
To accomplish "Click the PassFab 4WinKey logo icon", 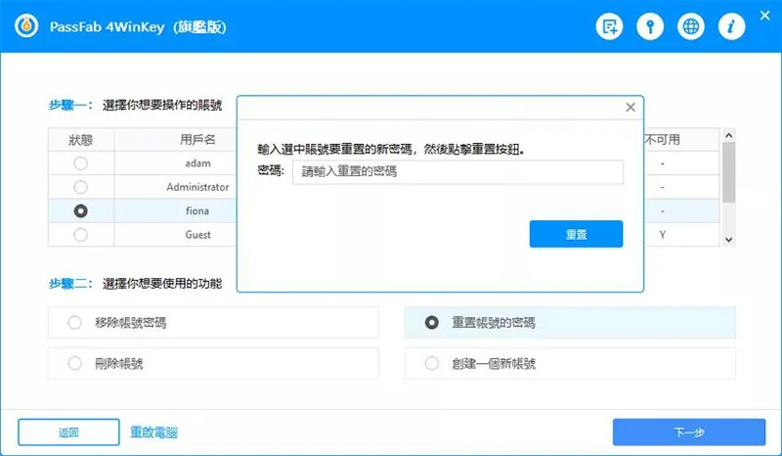I will click(x=26, y=26).
